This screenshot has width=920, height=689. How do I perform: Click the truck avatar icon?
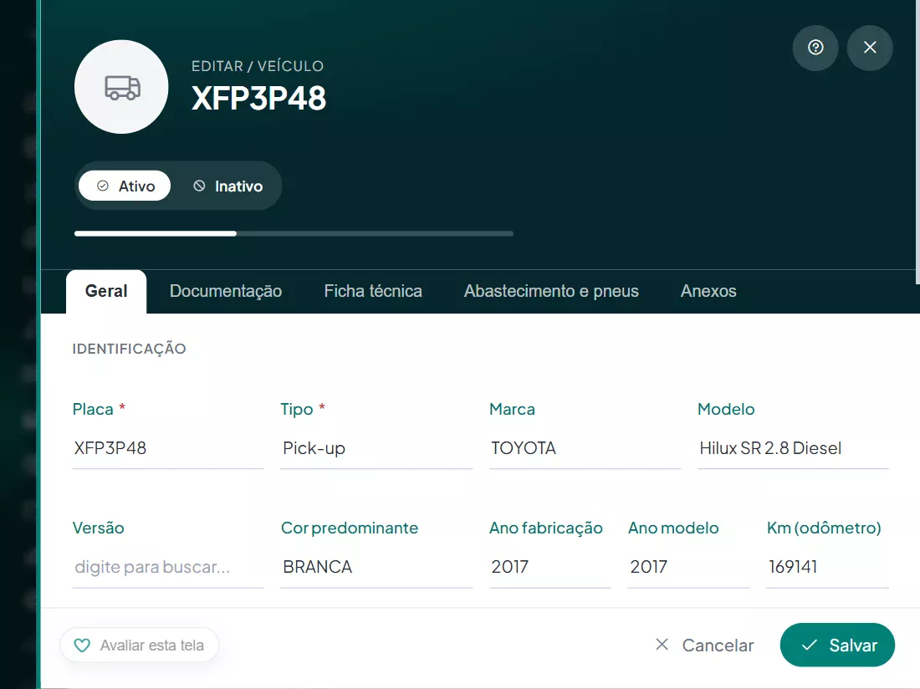pos(122,87)
